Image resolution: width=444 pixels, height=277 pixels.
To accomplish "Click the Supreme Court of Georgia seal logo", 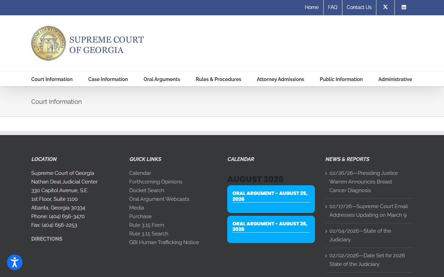I will coord(49,43).
